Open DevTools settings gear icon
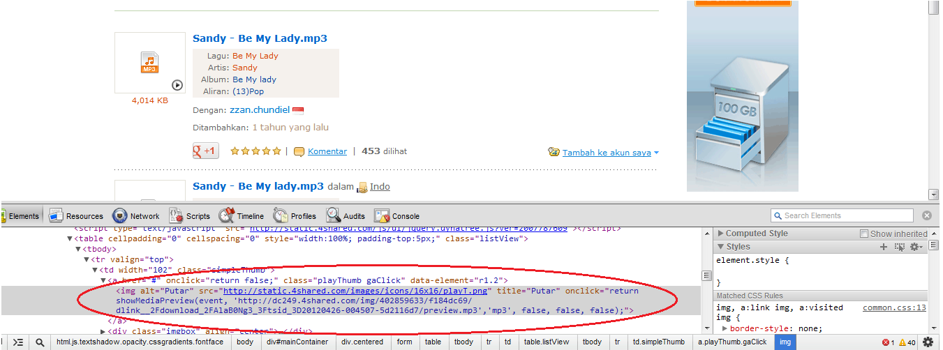Screen dimensions: 943x350 coord(928,342)
